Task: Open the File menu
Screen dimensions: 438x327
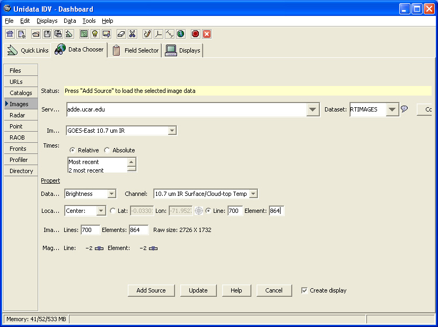Action: (x=9, y=21)
